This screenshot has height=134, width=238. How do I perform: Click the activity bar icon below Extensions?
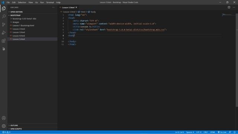[4, 49]
